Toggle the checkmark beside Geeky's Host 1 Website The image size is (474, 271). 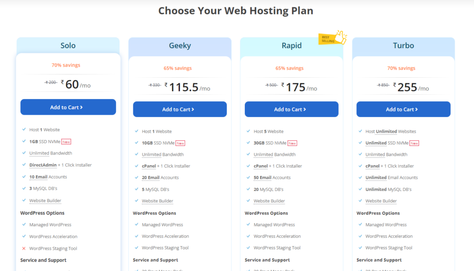[137, 131]
